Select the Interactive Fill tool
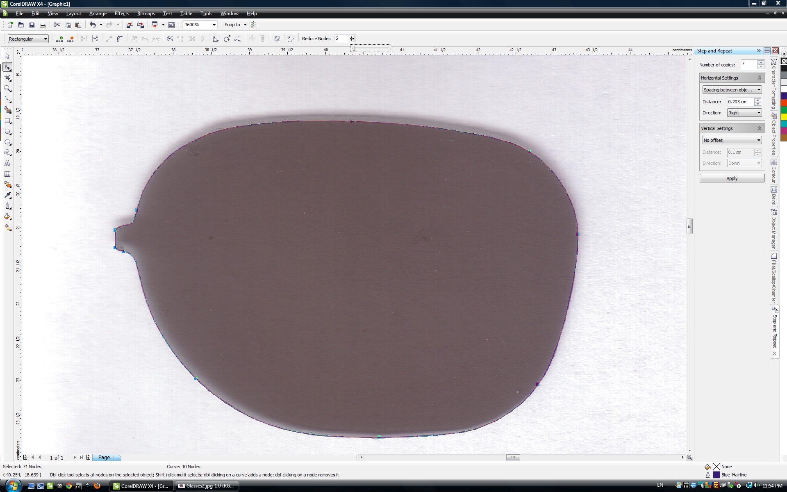 (7, 227)
